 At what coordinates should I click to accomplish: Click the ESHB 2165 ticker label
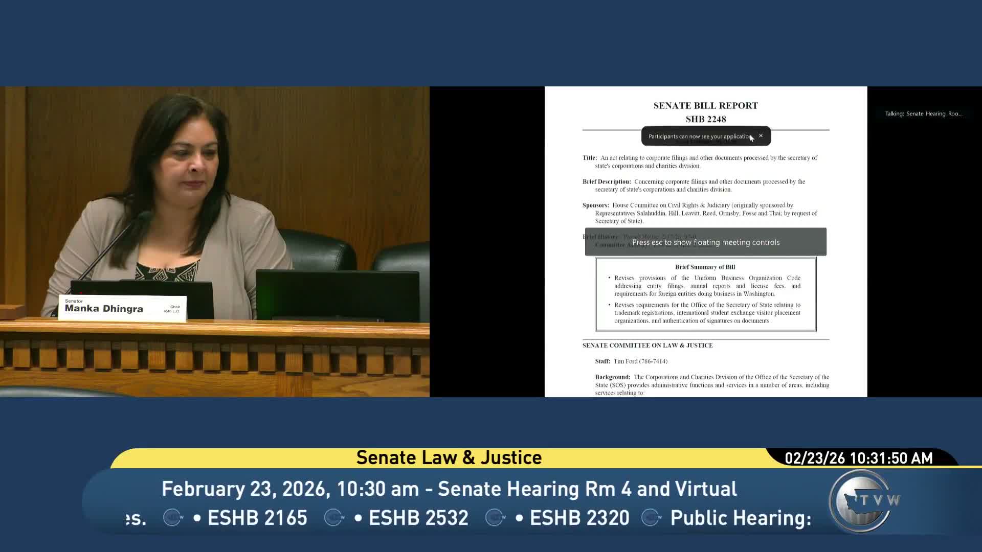click(257, 518)
